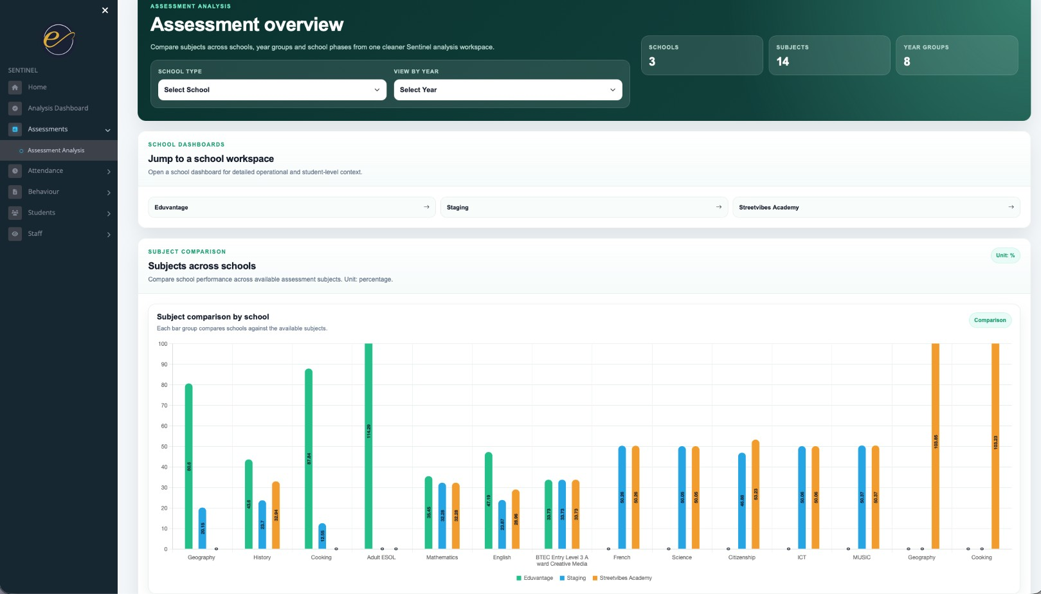
Task: Click the Analysis Dashboard icon
Action: (x=15, y=108)
